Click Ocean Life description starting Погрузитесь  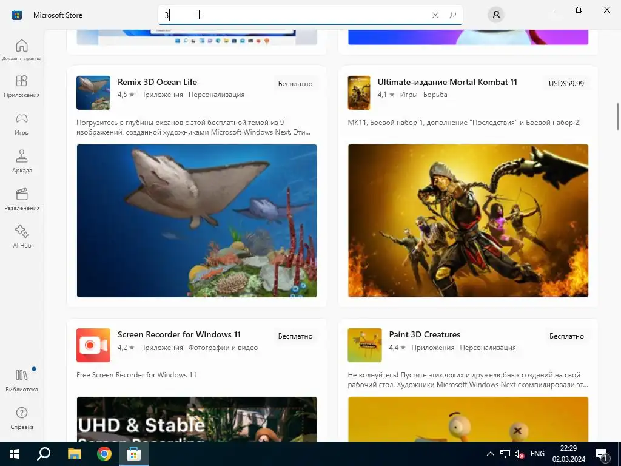coord(193,127)
